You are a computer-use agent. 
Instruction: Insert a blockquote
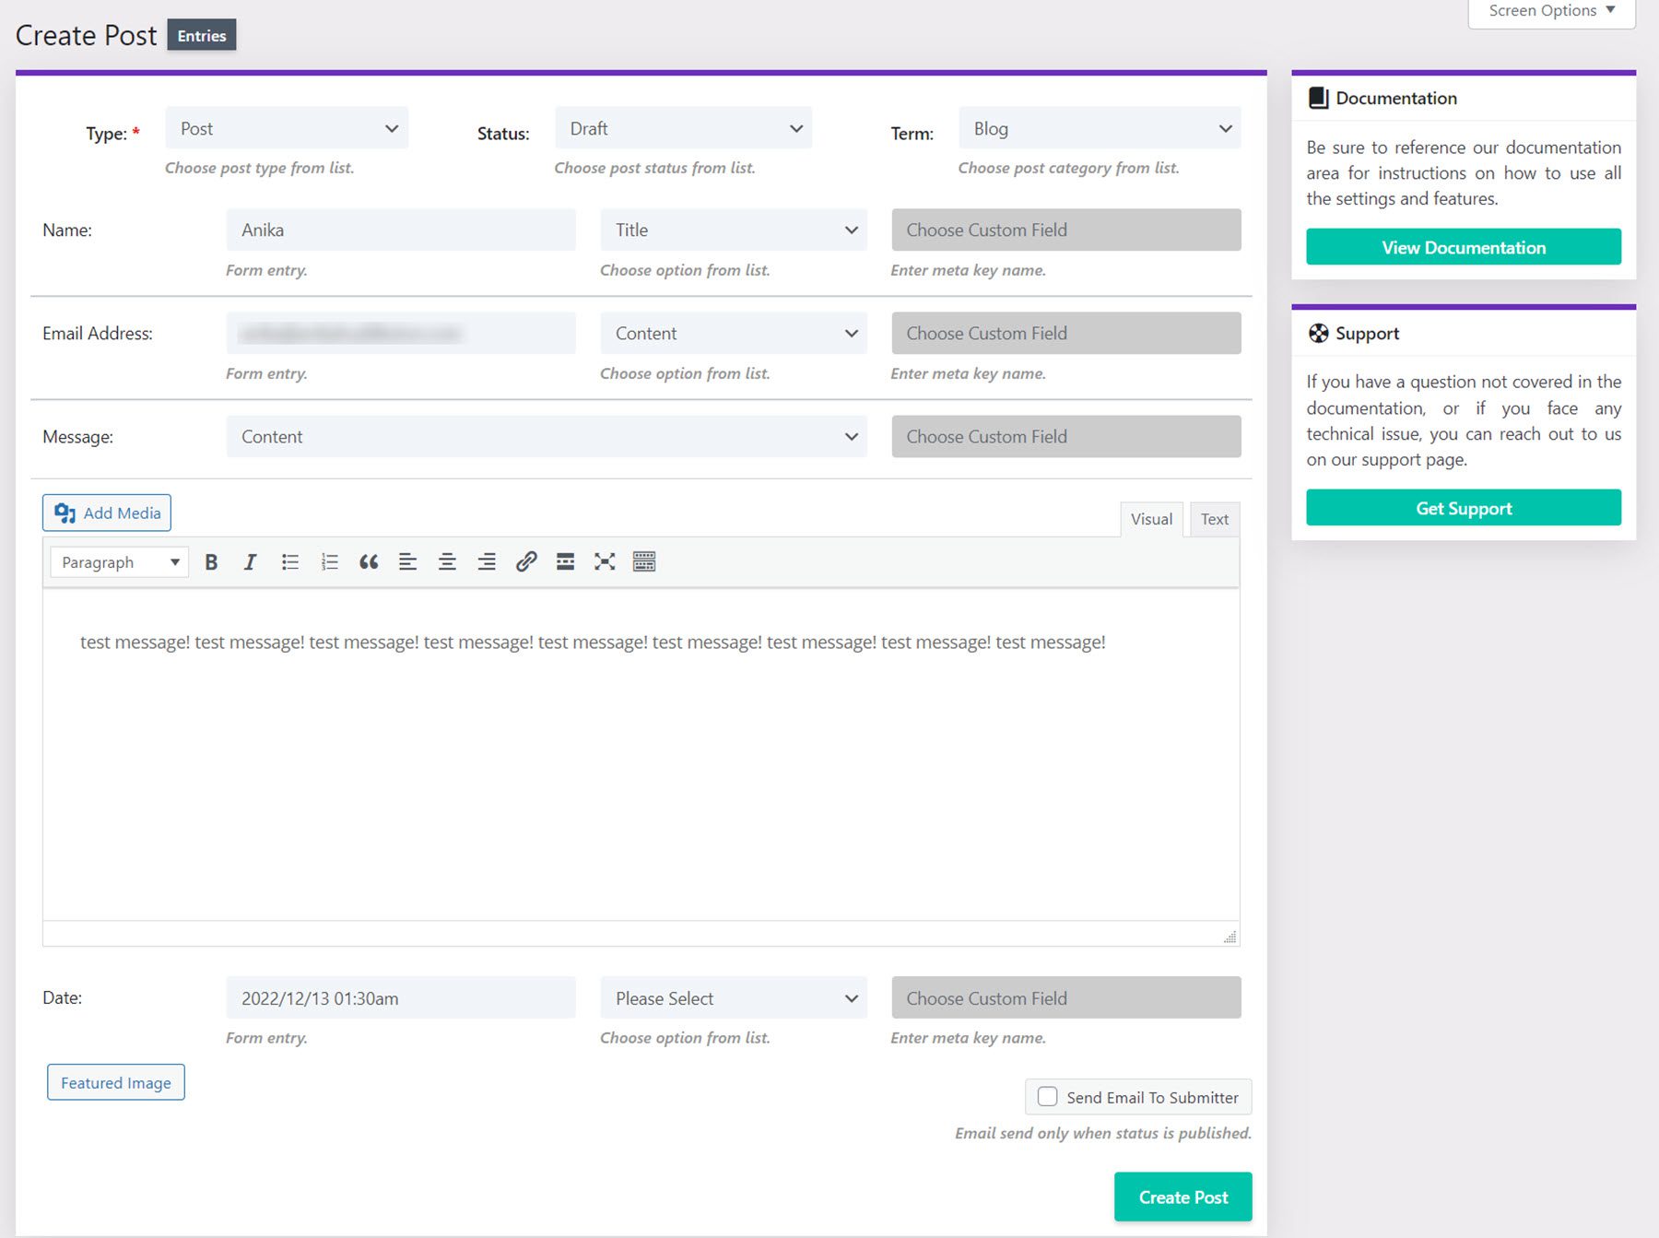[x=369, y=561]
